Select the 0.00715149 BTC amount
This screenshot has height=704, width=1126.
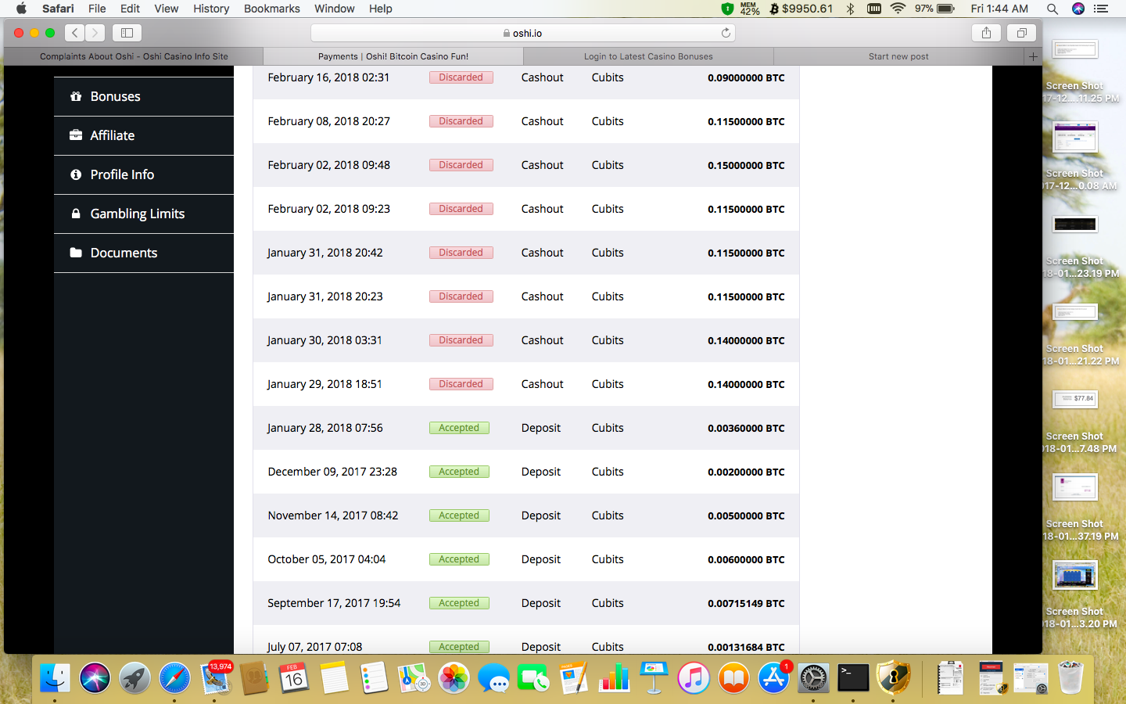pos(746,604)
